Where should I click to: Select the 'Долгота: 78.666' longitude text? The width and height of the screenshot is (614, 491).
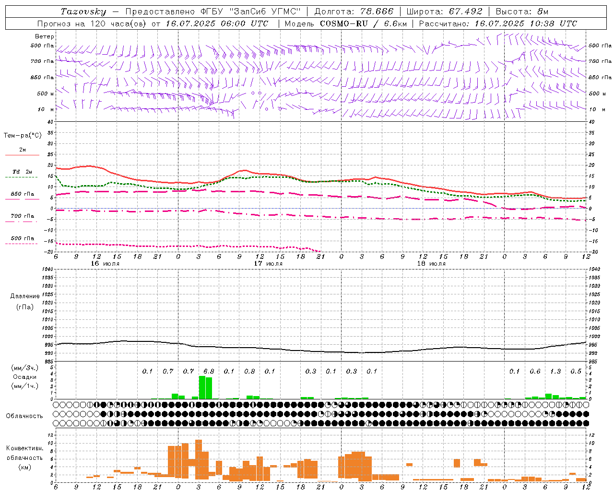coord(354,12)
